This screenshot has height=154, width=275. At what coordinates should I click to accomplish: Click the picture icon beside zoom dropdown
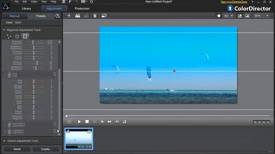(x=247, y=16)
